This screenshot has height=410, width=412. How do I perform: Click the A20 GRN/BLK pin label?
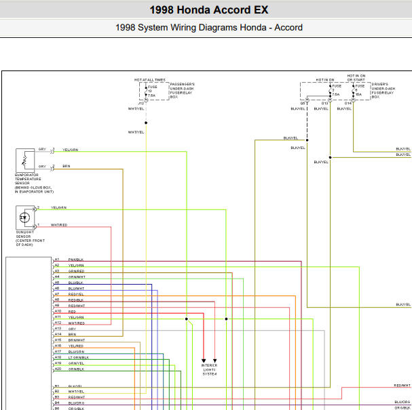pyautogui.click(x=69, y=369)
